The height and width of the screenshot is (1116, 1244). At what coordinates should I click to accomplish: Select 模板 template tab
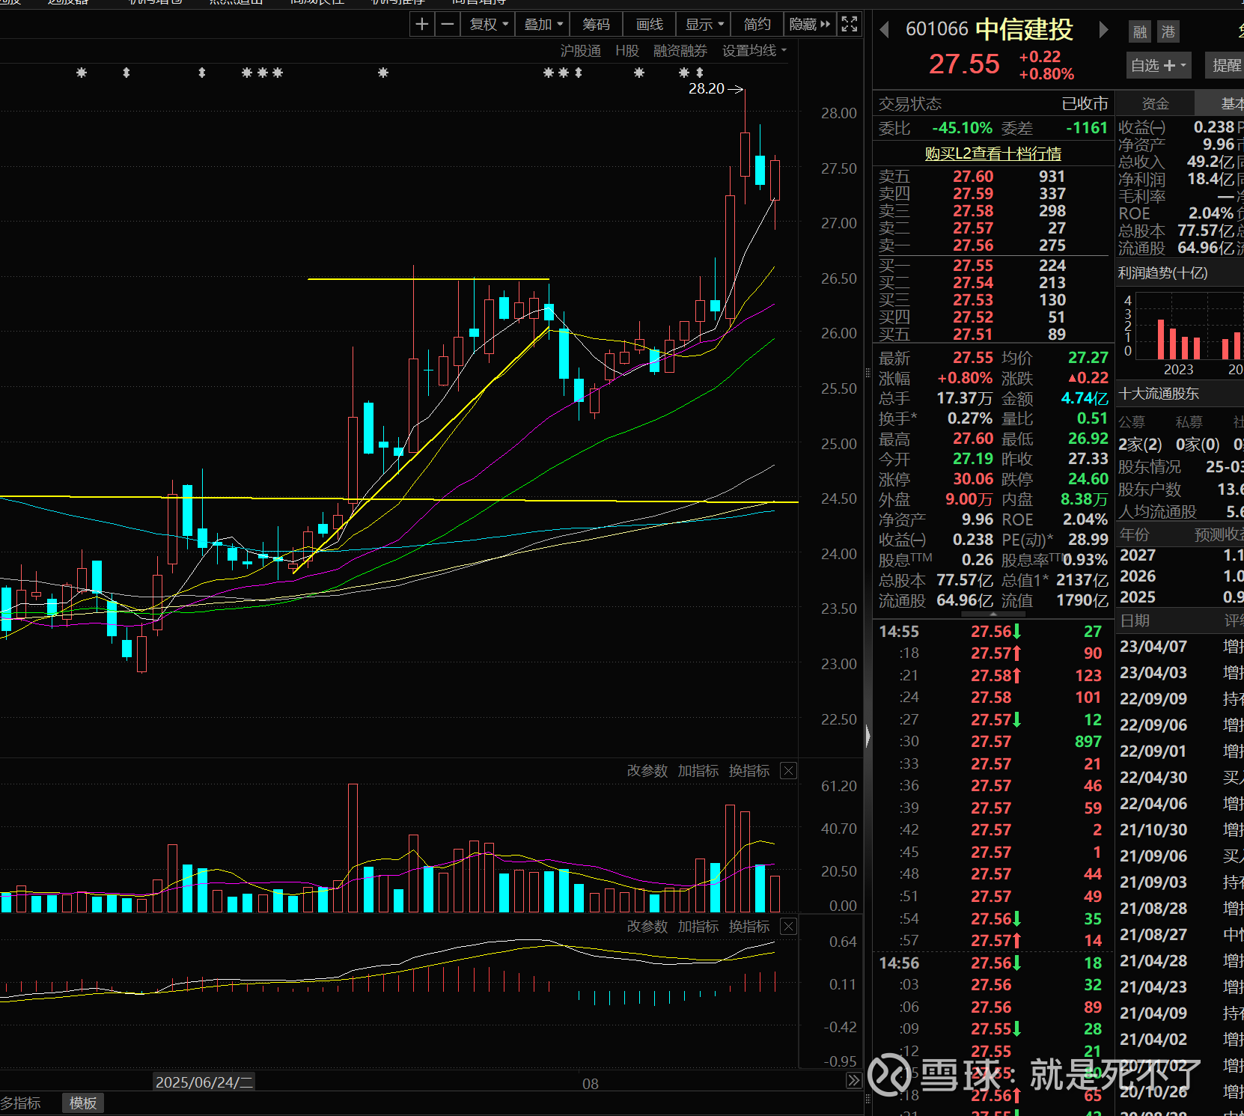[83, 1103]
